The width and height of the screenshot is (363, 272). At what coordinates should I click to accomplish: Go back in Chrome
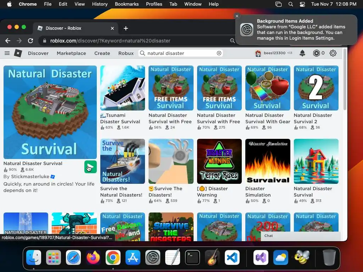click(x=8, y=41)
